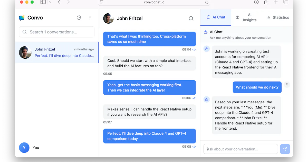Click the reader view icon in address bar
The image size is (308, 162).
point(102,2)
